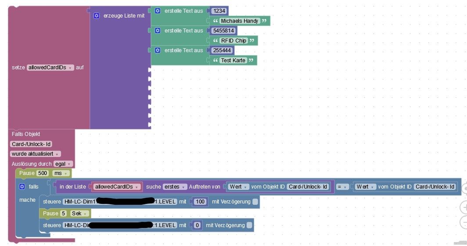Enable 'mit Verzögerung' checkbox for LEVEL 0
This screenshot has width=467, height=246.
tap(249, 225)
